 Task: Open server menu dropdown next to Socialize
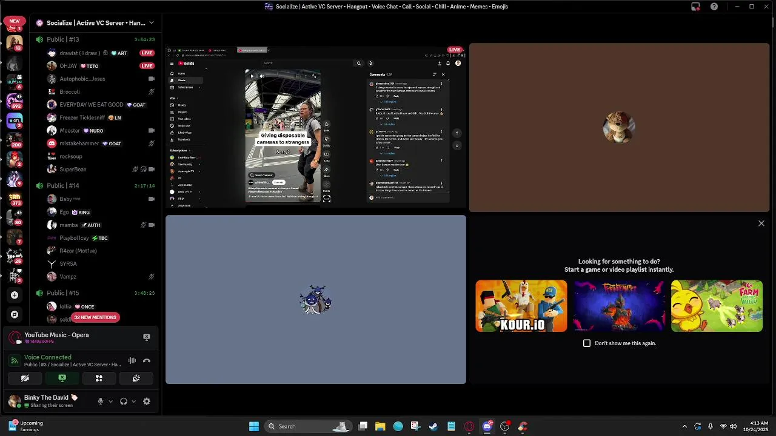pyautogui.click(x=151, y=23)
